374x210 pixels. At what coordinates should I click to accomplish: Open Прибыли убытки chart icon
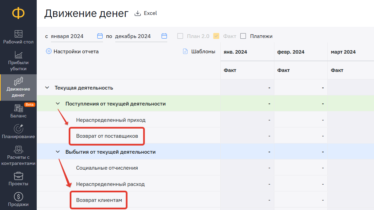[x=18, y=55]
